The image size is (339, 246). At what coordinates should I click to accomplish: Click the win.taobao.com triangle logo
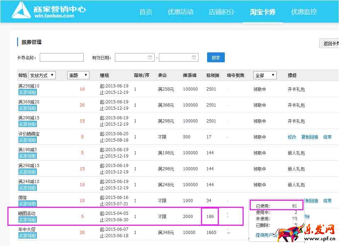pos(22,10)
